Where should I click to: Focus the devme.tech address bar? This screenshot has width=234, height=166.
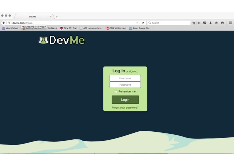tap(73, 23)
